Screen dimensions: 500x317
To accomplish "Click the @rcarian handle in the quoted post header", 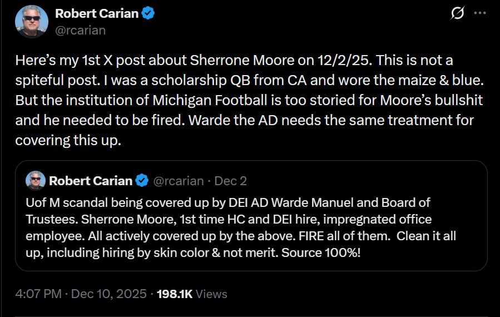I will tap(178, 181).
